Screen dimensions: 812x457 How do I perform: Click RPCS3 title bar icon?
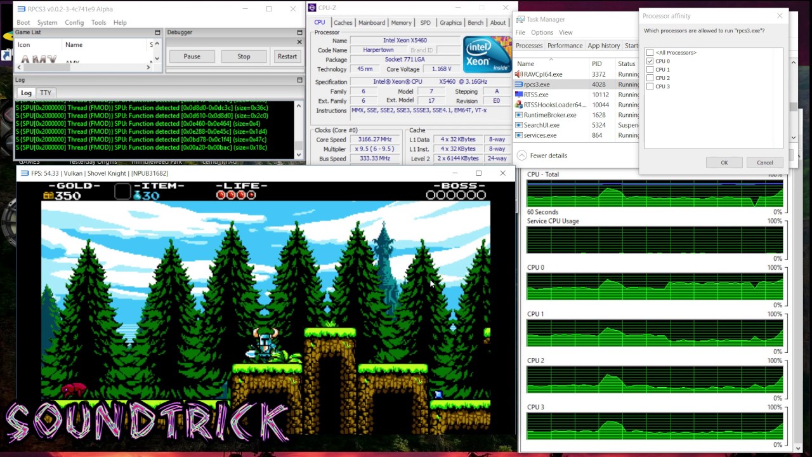[20, 9]
